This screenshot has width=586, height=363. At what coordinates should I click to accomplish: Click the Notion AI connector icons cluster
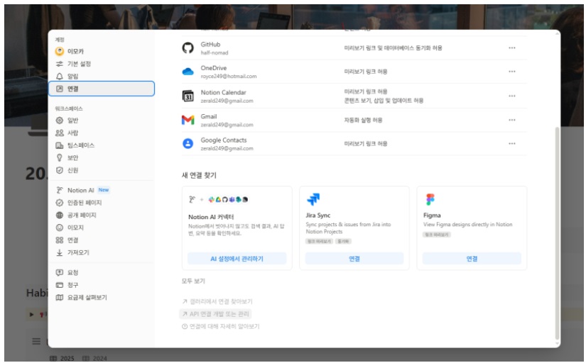tap(219, 200)
